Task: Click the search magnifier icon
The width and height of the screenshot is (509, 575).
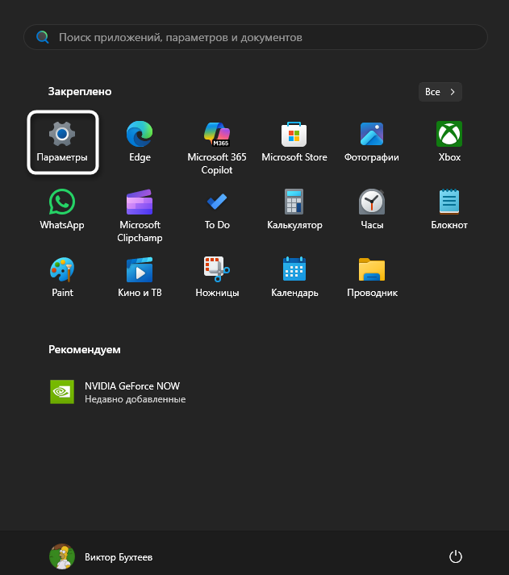Action: click(43, 37)
